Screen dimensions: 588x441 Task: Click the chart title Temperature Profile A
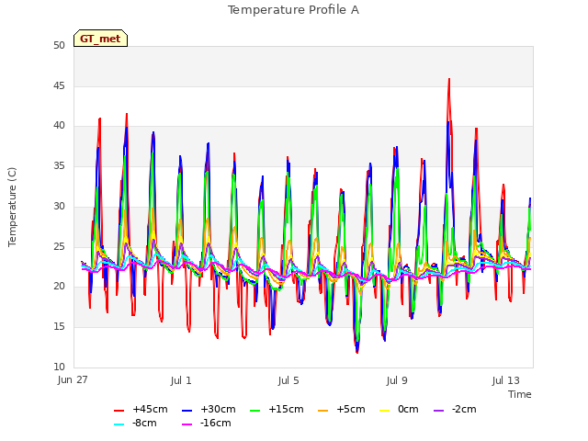(293, 10)
